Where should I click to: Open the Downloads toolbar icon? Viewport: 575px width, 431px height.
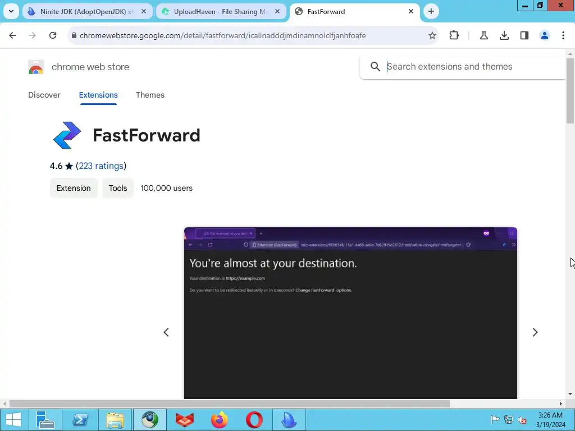click(504, 35)
